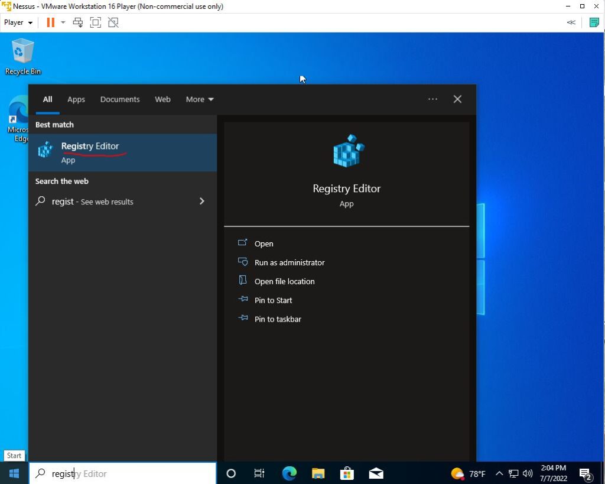Open Task View from the taskbar
Screen dimensions: 605x484
coord(259,473)
